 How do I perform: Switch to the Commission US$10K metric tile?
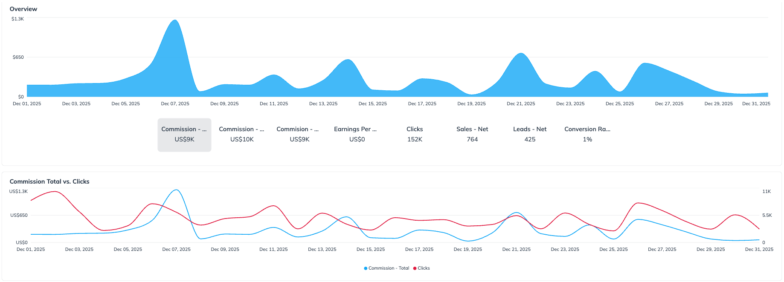point(242,135)
